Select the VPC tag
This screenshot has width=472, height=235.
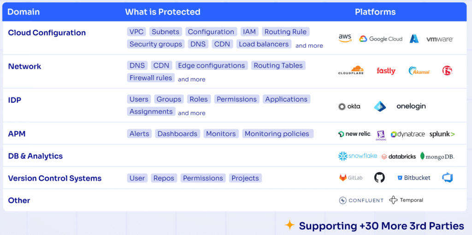[x=136, y=32]
